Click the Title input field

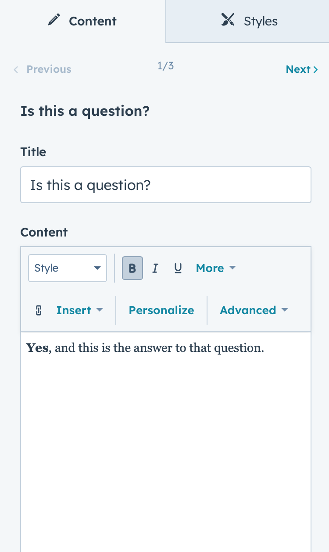coord(166,185)
